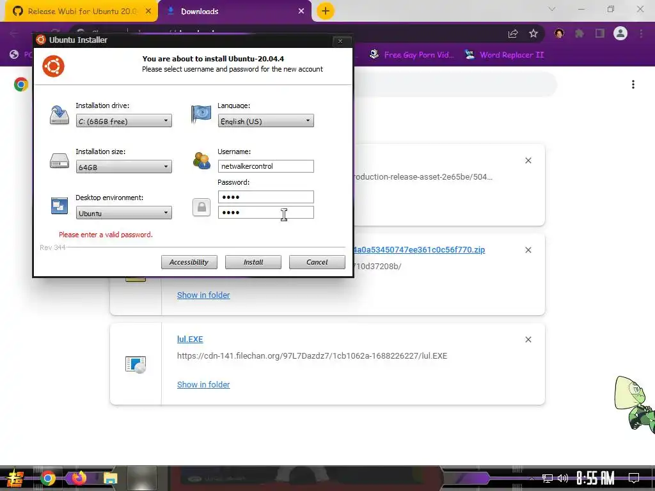Viewport: 655px width, 491px height.
Task: Click the Cancel button in Ubuntu Installer
Action: pos(317,262)
